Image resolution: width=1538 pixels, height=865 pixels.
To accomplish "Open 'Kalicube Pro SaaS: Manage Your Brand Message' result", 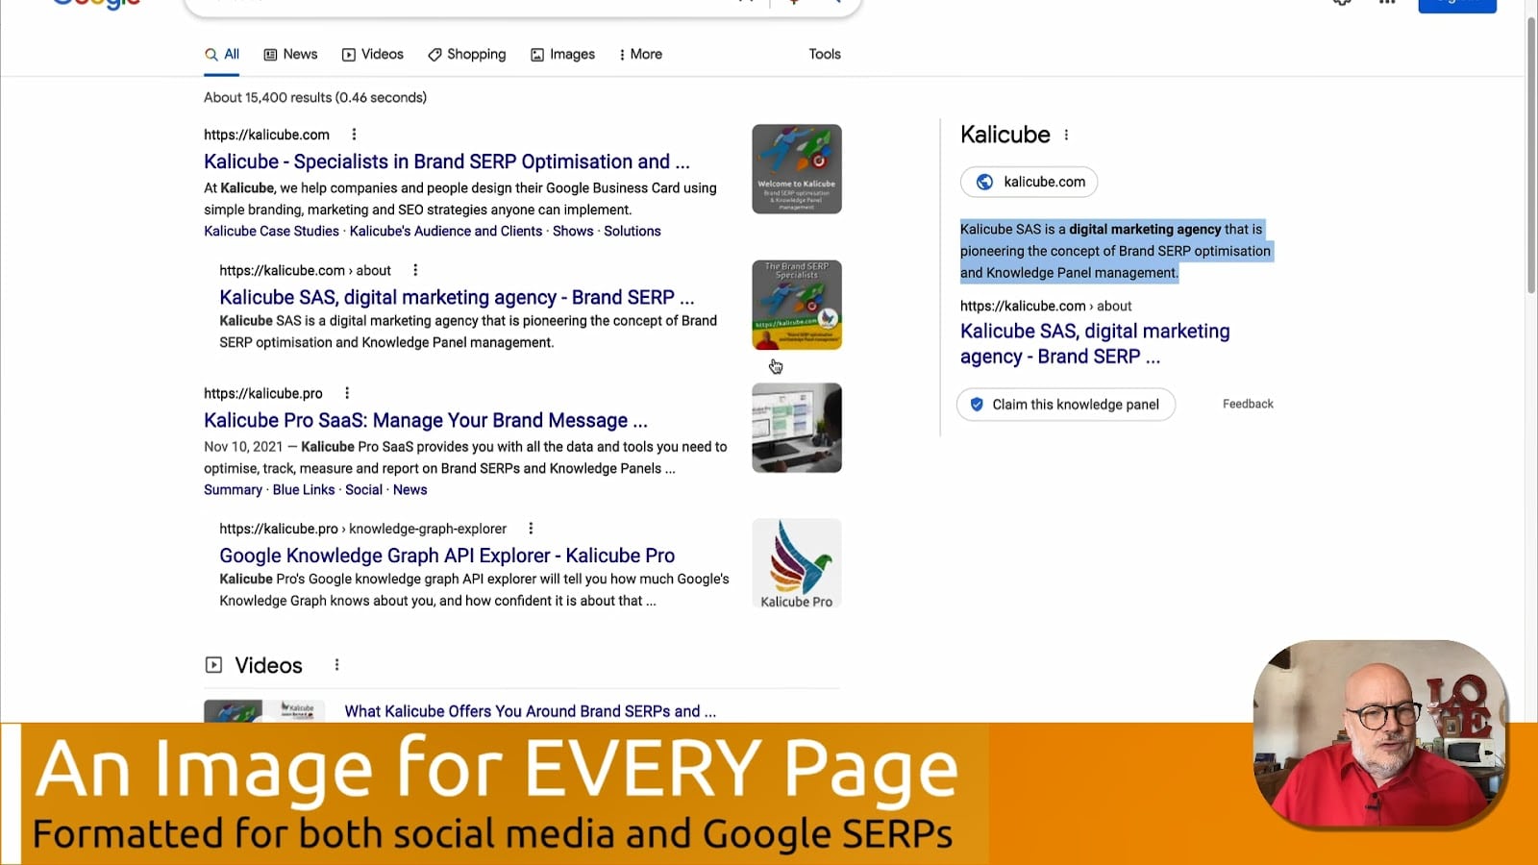I will (426, 420).
